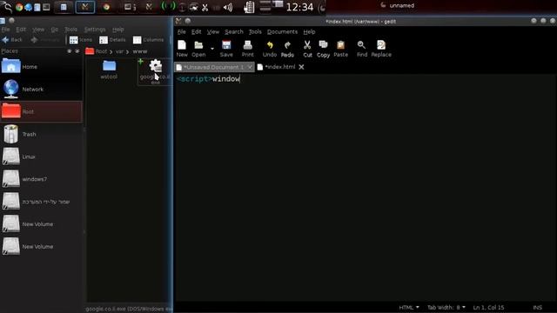Open gedit Edit menu
This screenshot has height=313, width=557.
pos(196,31)
